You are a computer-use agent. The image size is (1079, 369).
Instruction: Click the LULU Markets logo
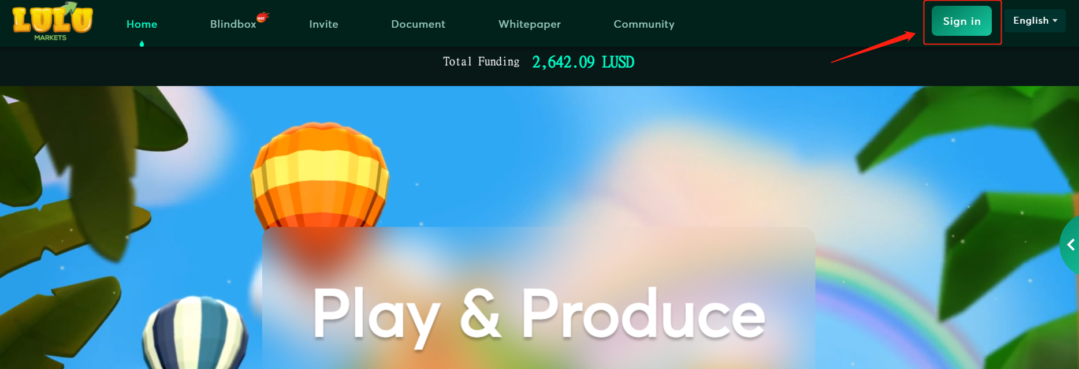coord(53,22)
